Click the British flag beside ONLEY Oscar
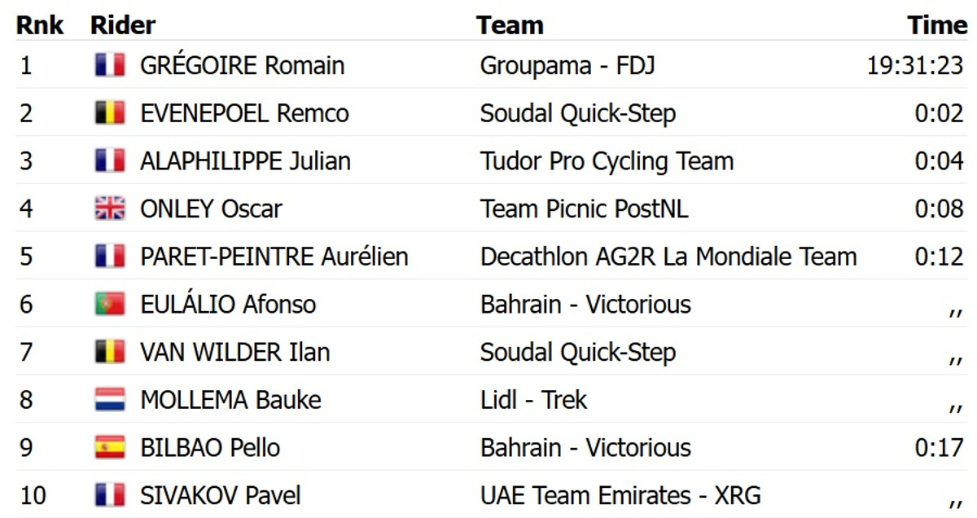This screenshot has height=518, width=977. (110, 209)
